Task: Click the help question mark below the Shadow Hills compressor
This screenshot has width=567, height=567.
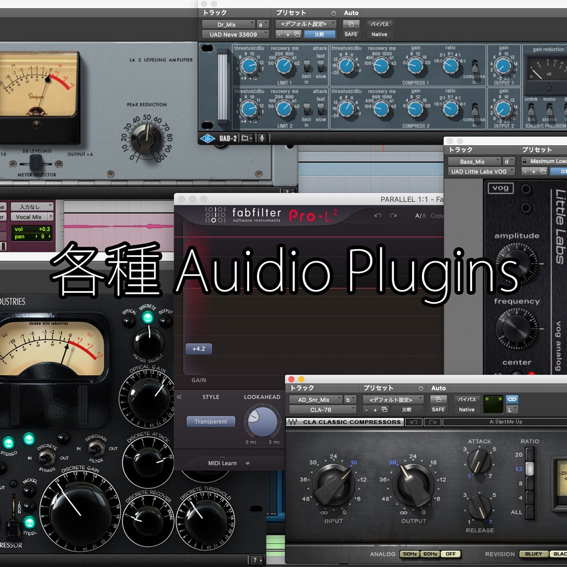Action: click(256, 560)
